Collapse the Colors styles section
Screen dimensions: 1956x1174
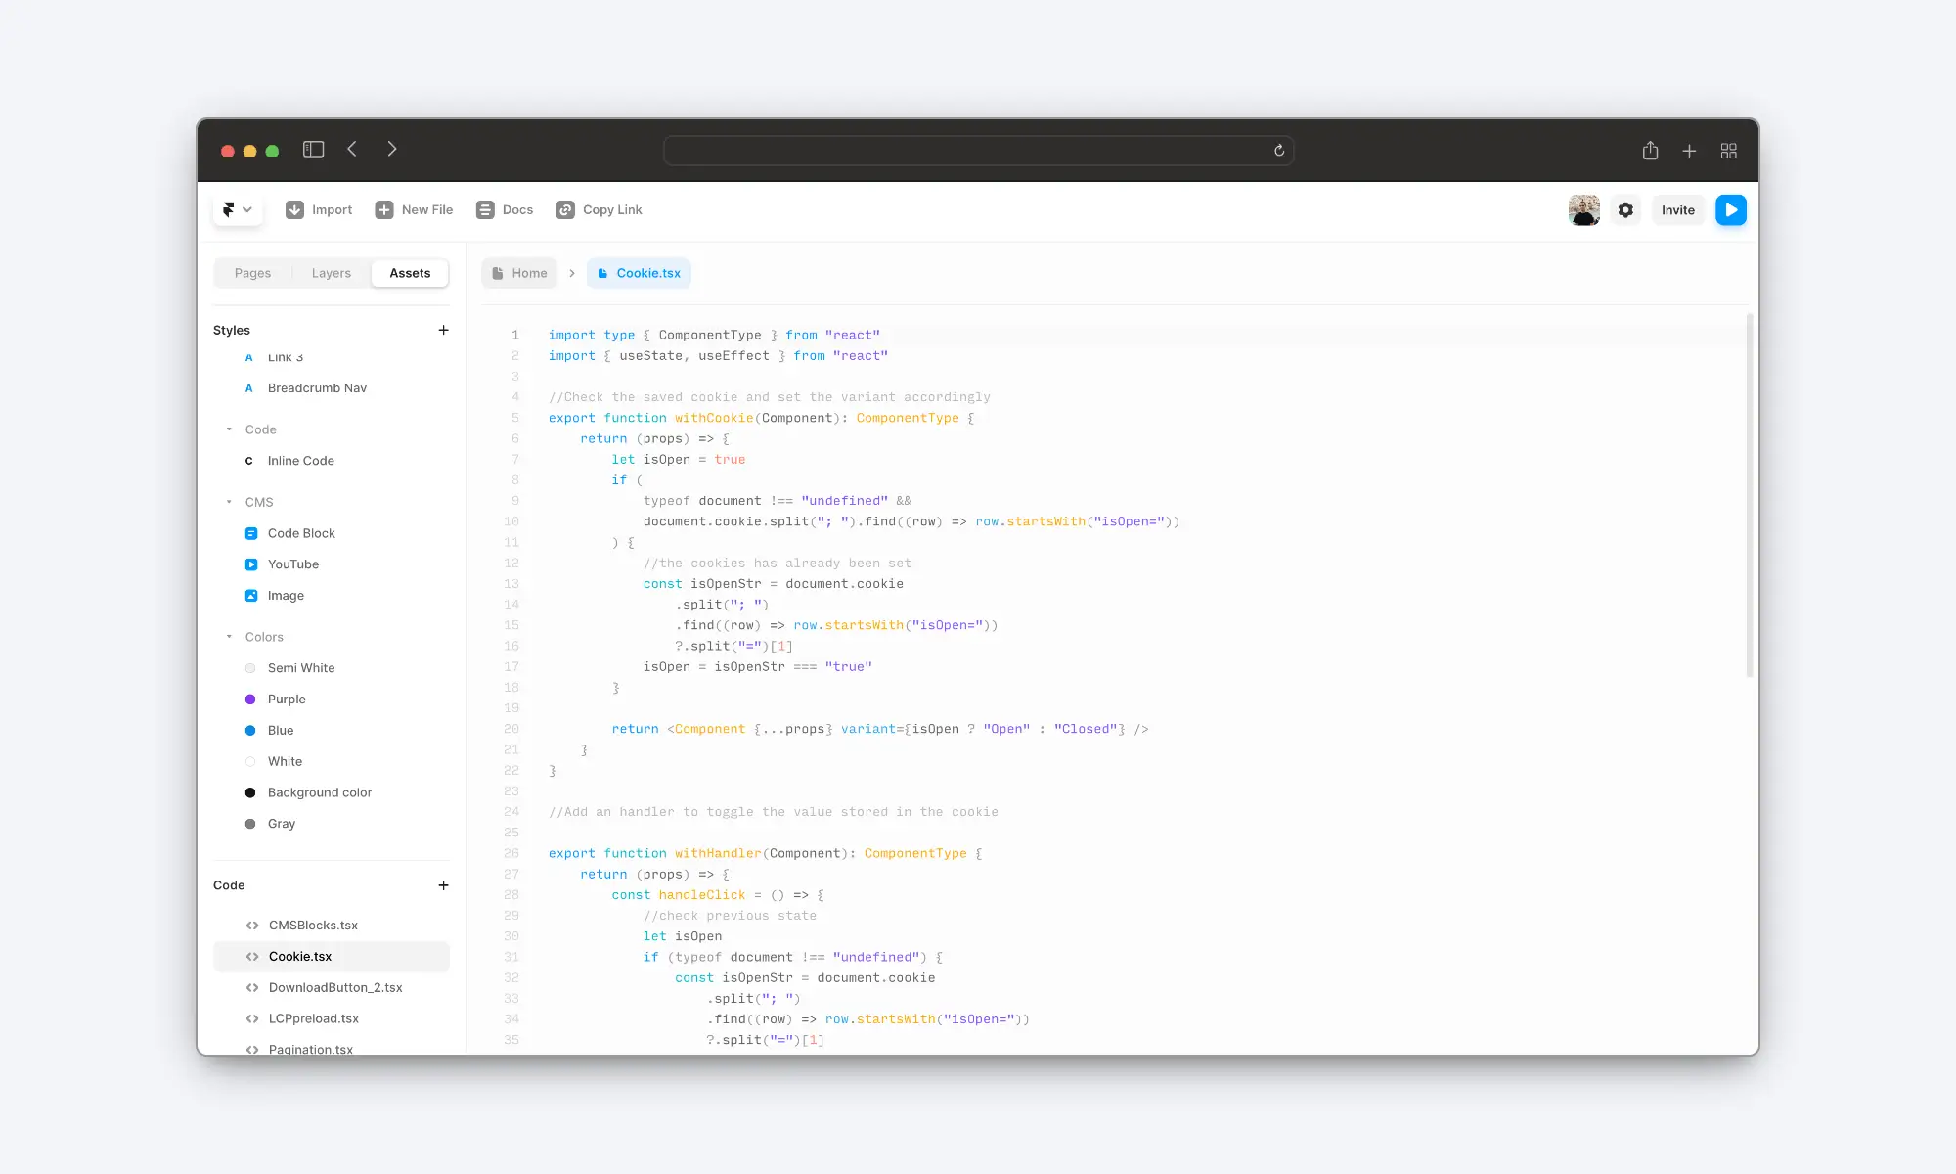228,636
